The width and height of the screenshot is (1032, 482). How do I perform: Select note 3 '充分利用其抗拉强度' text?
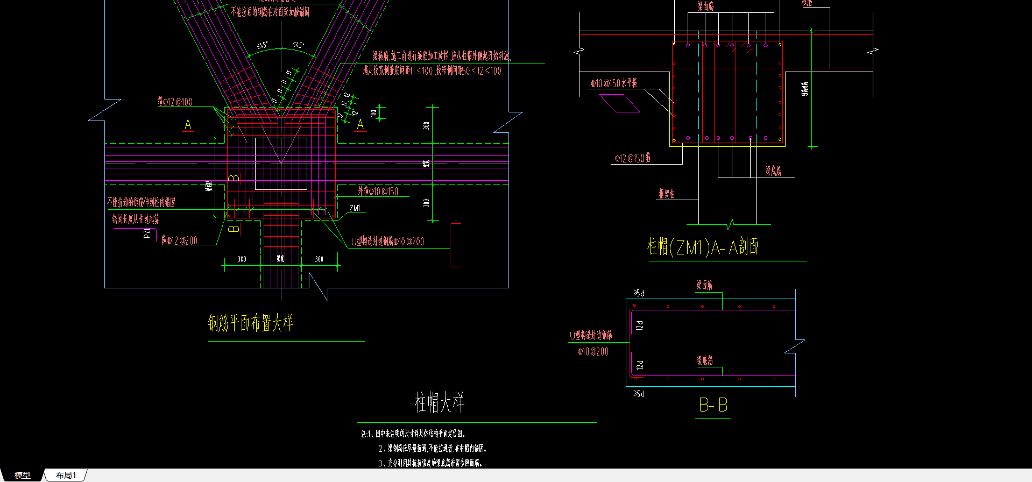click(x=430, y=463)
